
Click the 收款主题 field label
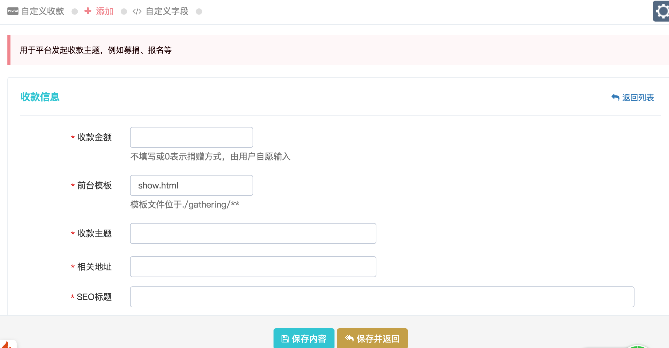[x=95, y=233]
